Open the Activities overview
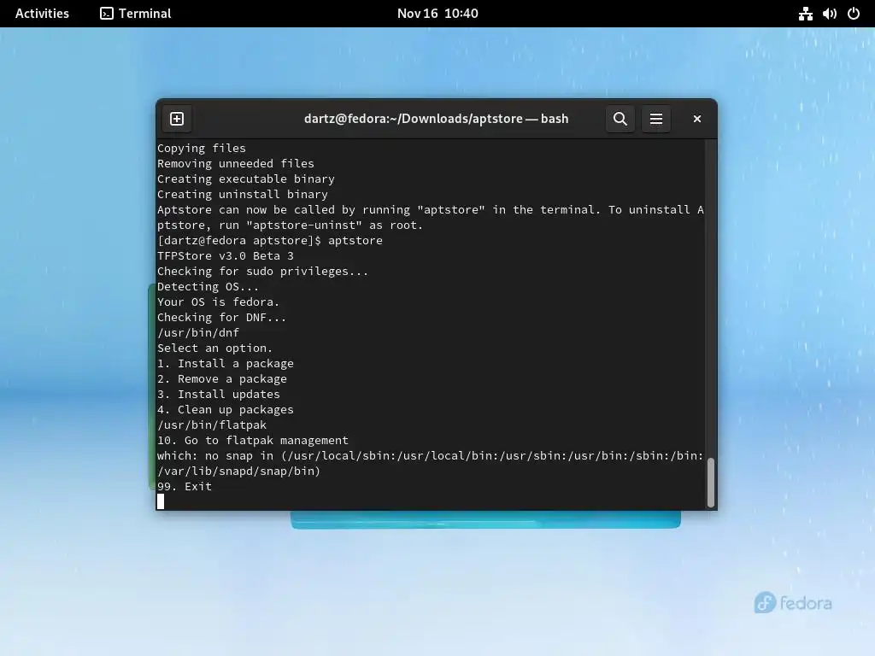Viewport: 875px width, 656px height. point(43,14)
